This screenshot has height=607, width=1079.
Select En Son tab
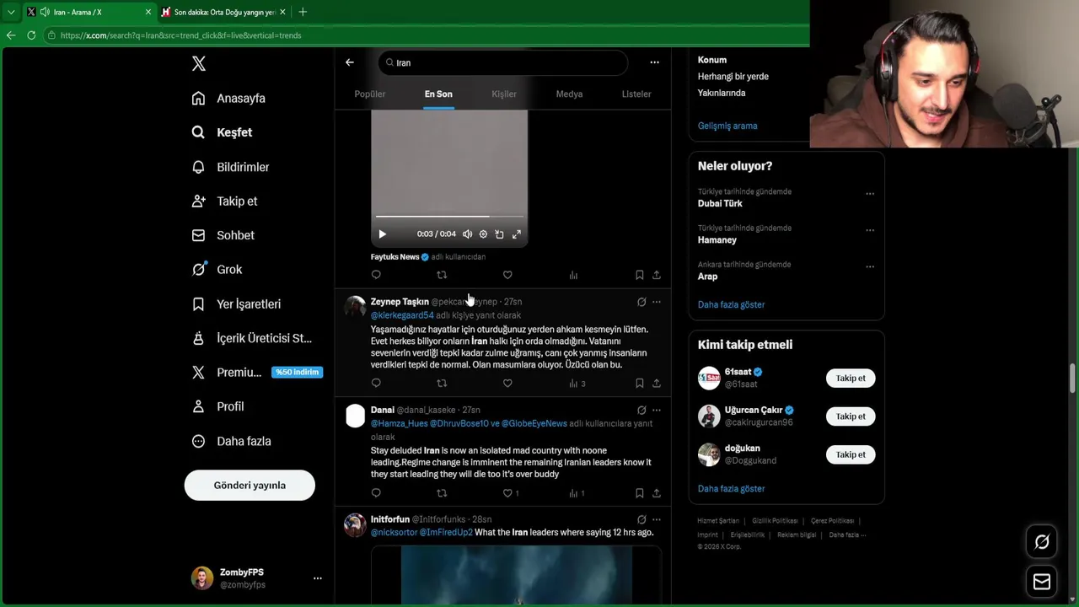coord(438,94)
